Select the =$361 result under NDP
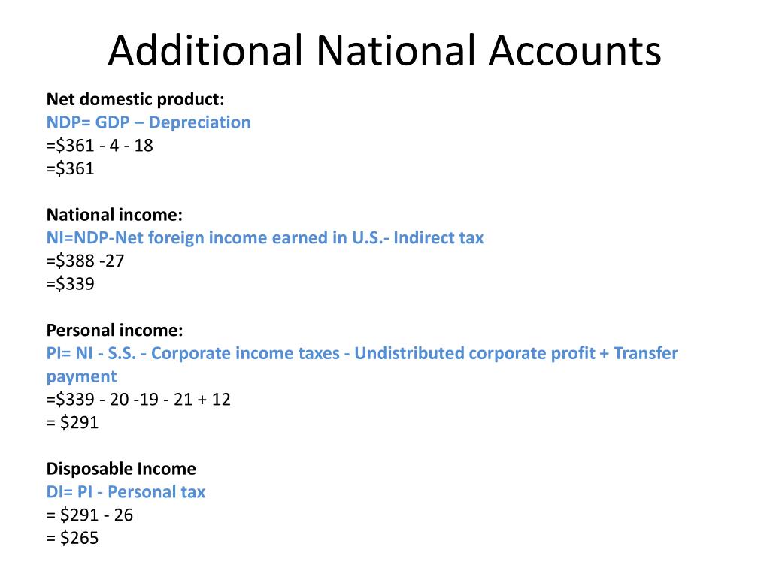 tap(70, 168)
